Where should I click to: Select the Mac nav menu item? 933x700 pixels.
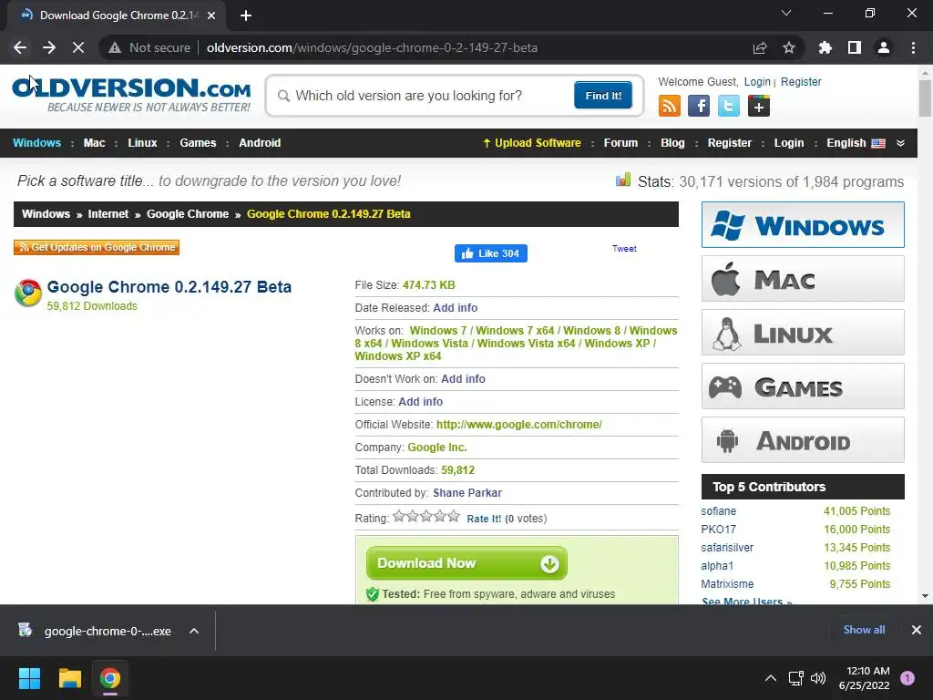pyautogui.click(x=94, y=143)
